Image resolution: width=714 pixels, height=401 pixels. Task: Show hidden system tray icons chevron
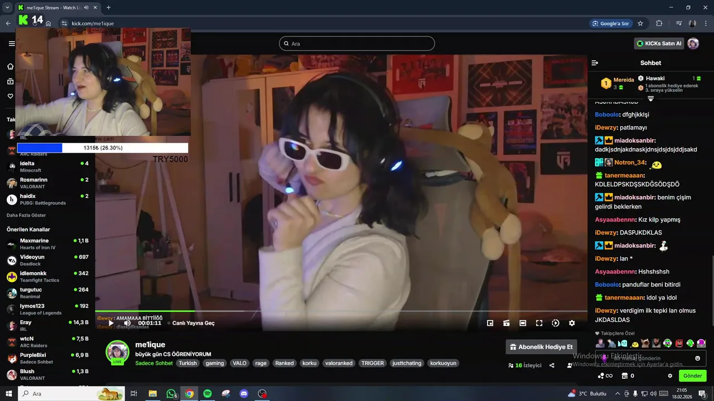point(617,394)
